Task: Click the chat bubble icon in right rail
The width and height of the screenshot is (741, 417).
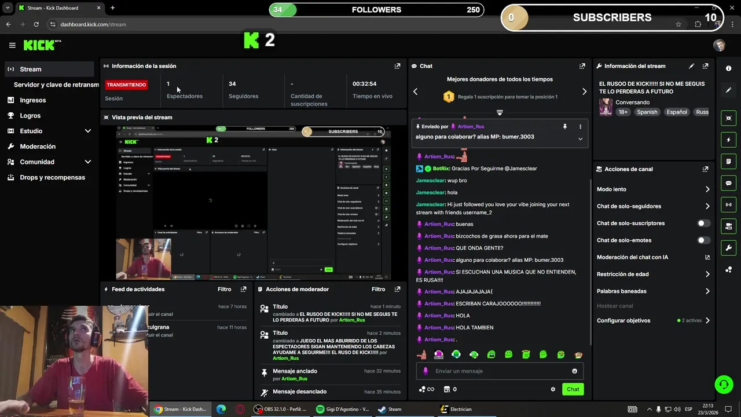Action: point(728,183)
